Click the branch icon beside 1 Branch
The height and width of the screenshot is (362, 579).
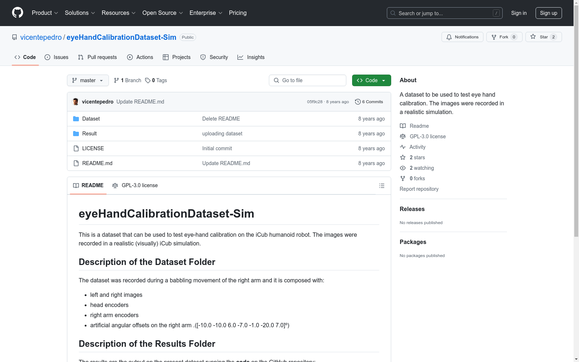(x=117, y=80)
